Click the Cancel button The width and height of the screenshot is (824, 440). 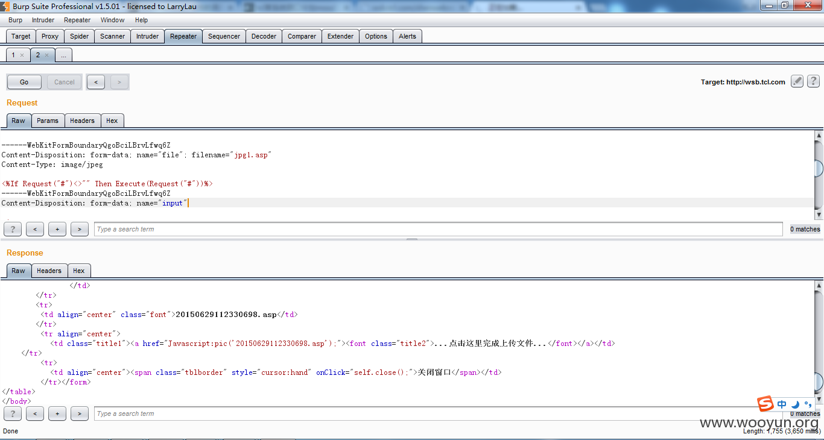pos(65,82)
